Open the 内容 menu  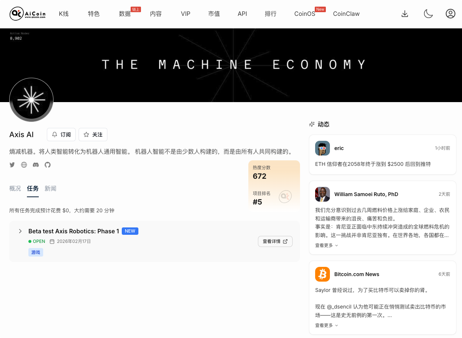coord(156,14)
